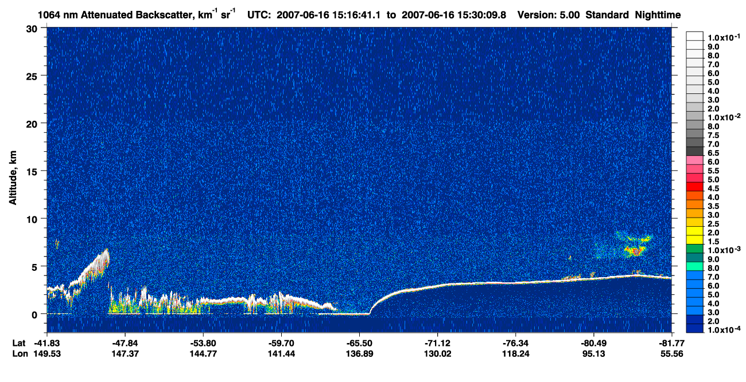746x382 pixels.
Task: Click the "Lat" row label
Action: 18,343
